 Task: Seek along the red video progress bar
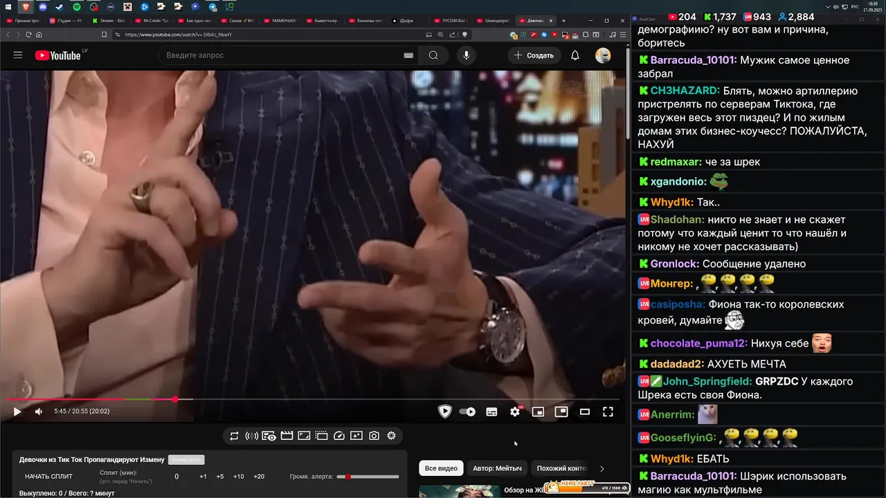coord(314,399)
